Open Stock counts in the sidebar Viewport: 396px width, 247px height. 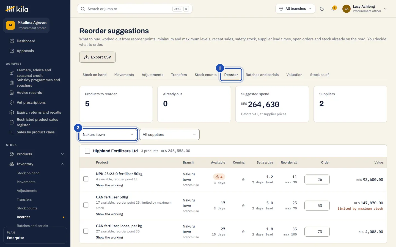27,208
